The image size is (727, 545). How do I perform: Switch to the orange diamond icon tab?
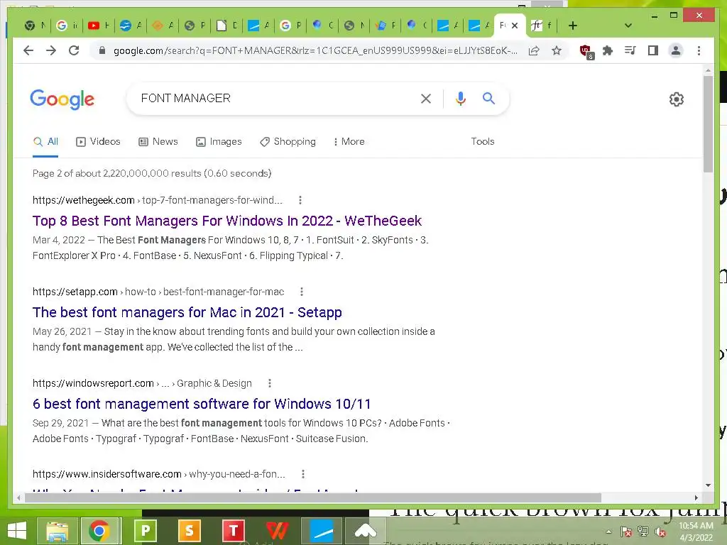[x=163, y=26]
